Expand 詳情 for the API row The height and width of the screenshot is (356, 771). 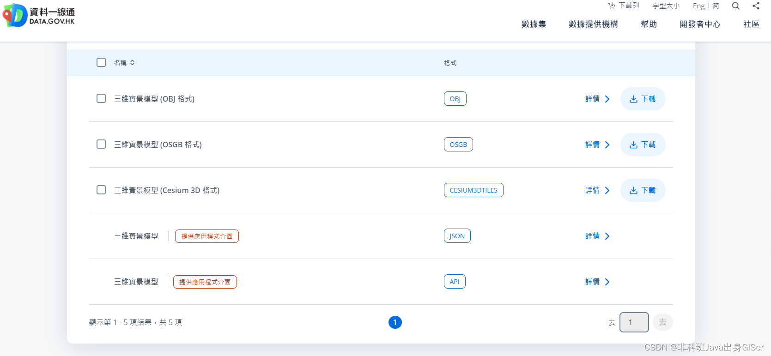click(597, 282)
